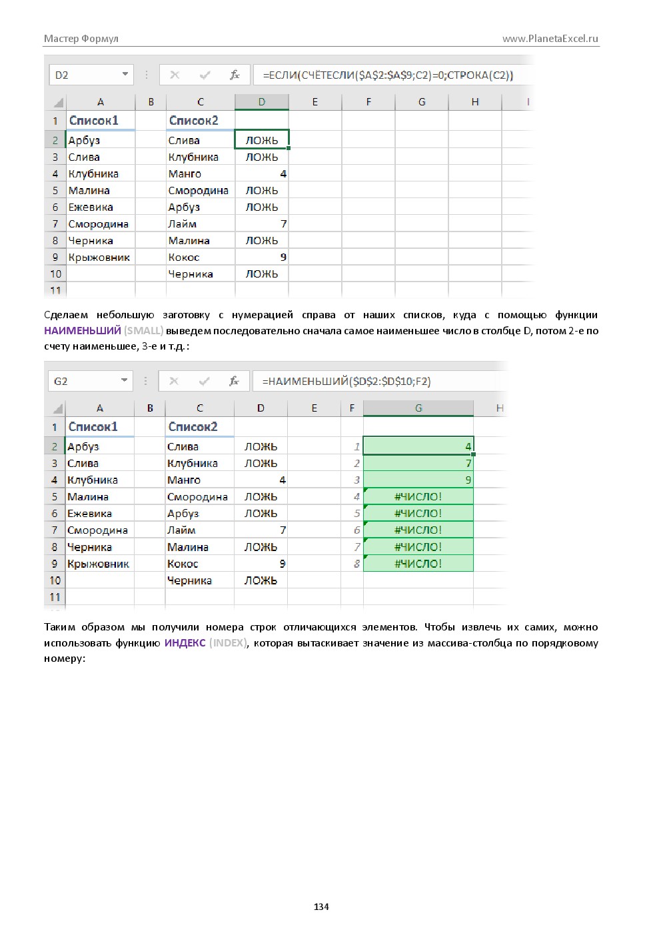Click the Cancel (X) icon beside the G2 name box
661x936 pixels.
click(174, 381)
